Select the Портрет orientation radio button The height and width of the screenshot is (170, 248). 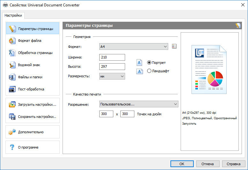point(149,63)
